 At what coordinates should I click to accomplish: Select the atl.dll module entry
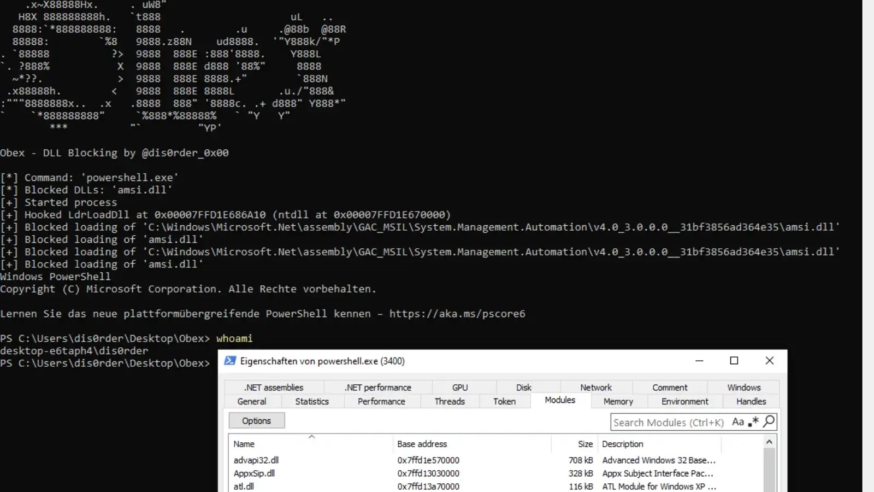[244, 486]
